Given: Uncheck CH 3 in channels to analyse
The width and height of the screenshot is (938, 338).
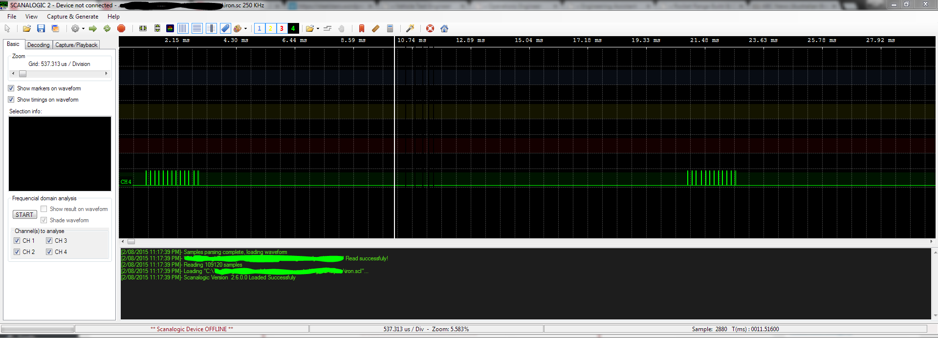Looking at the screenshot, I should pyautogui.click(x=49, y=241).
